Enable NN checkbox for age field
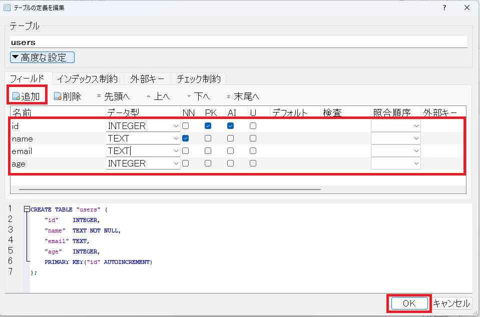Viewport: 480px width, 317px height. pos(186,163)
